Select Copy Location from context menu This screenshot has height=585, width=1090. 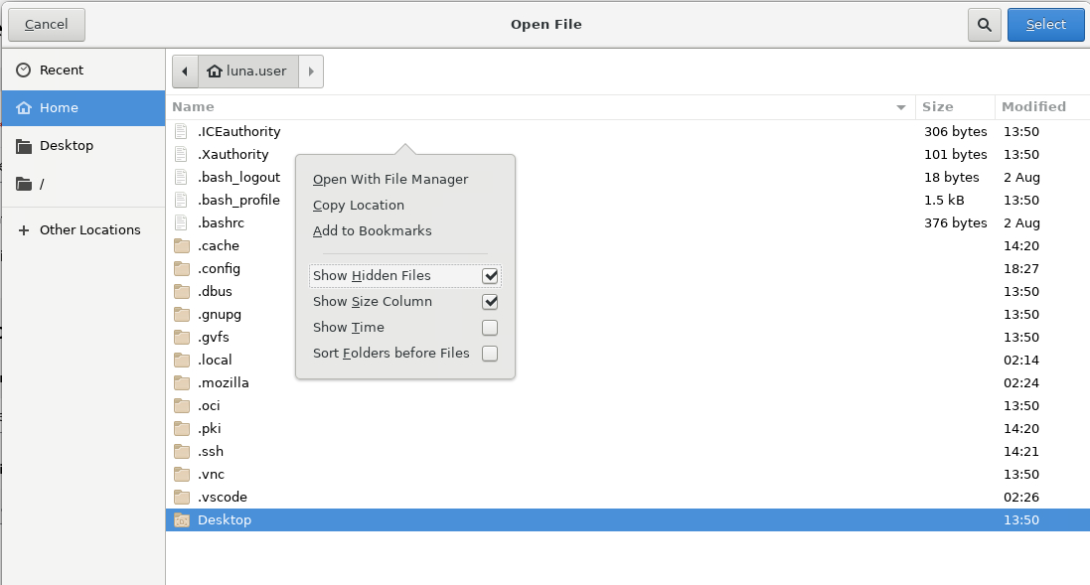pos(358,205)
